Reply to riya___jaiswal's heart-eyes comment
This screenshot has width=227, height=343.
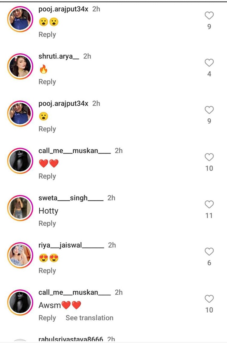[x=47, y=271]
